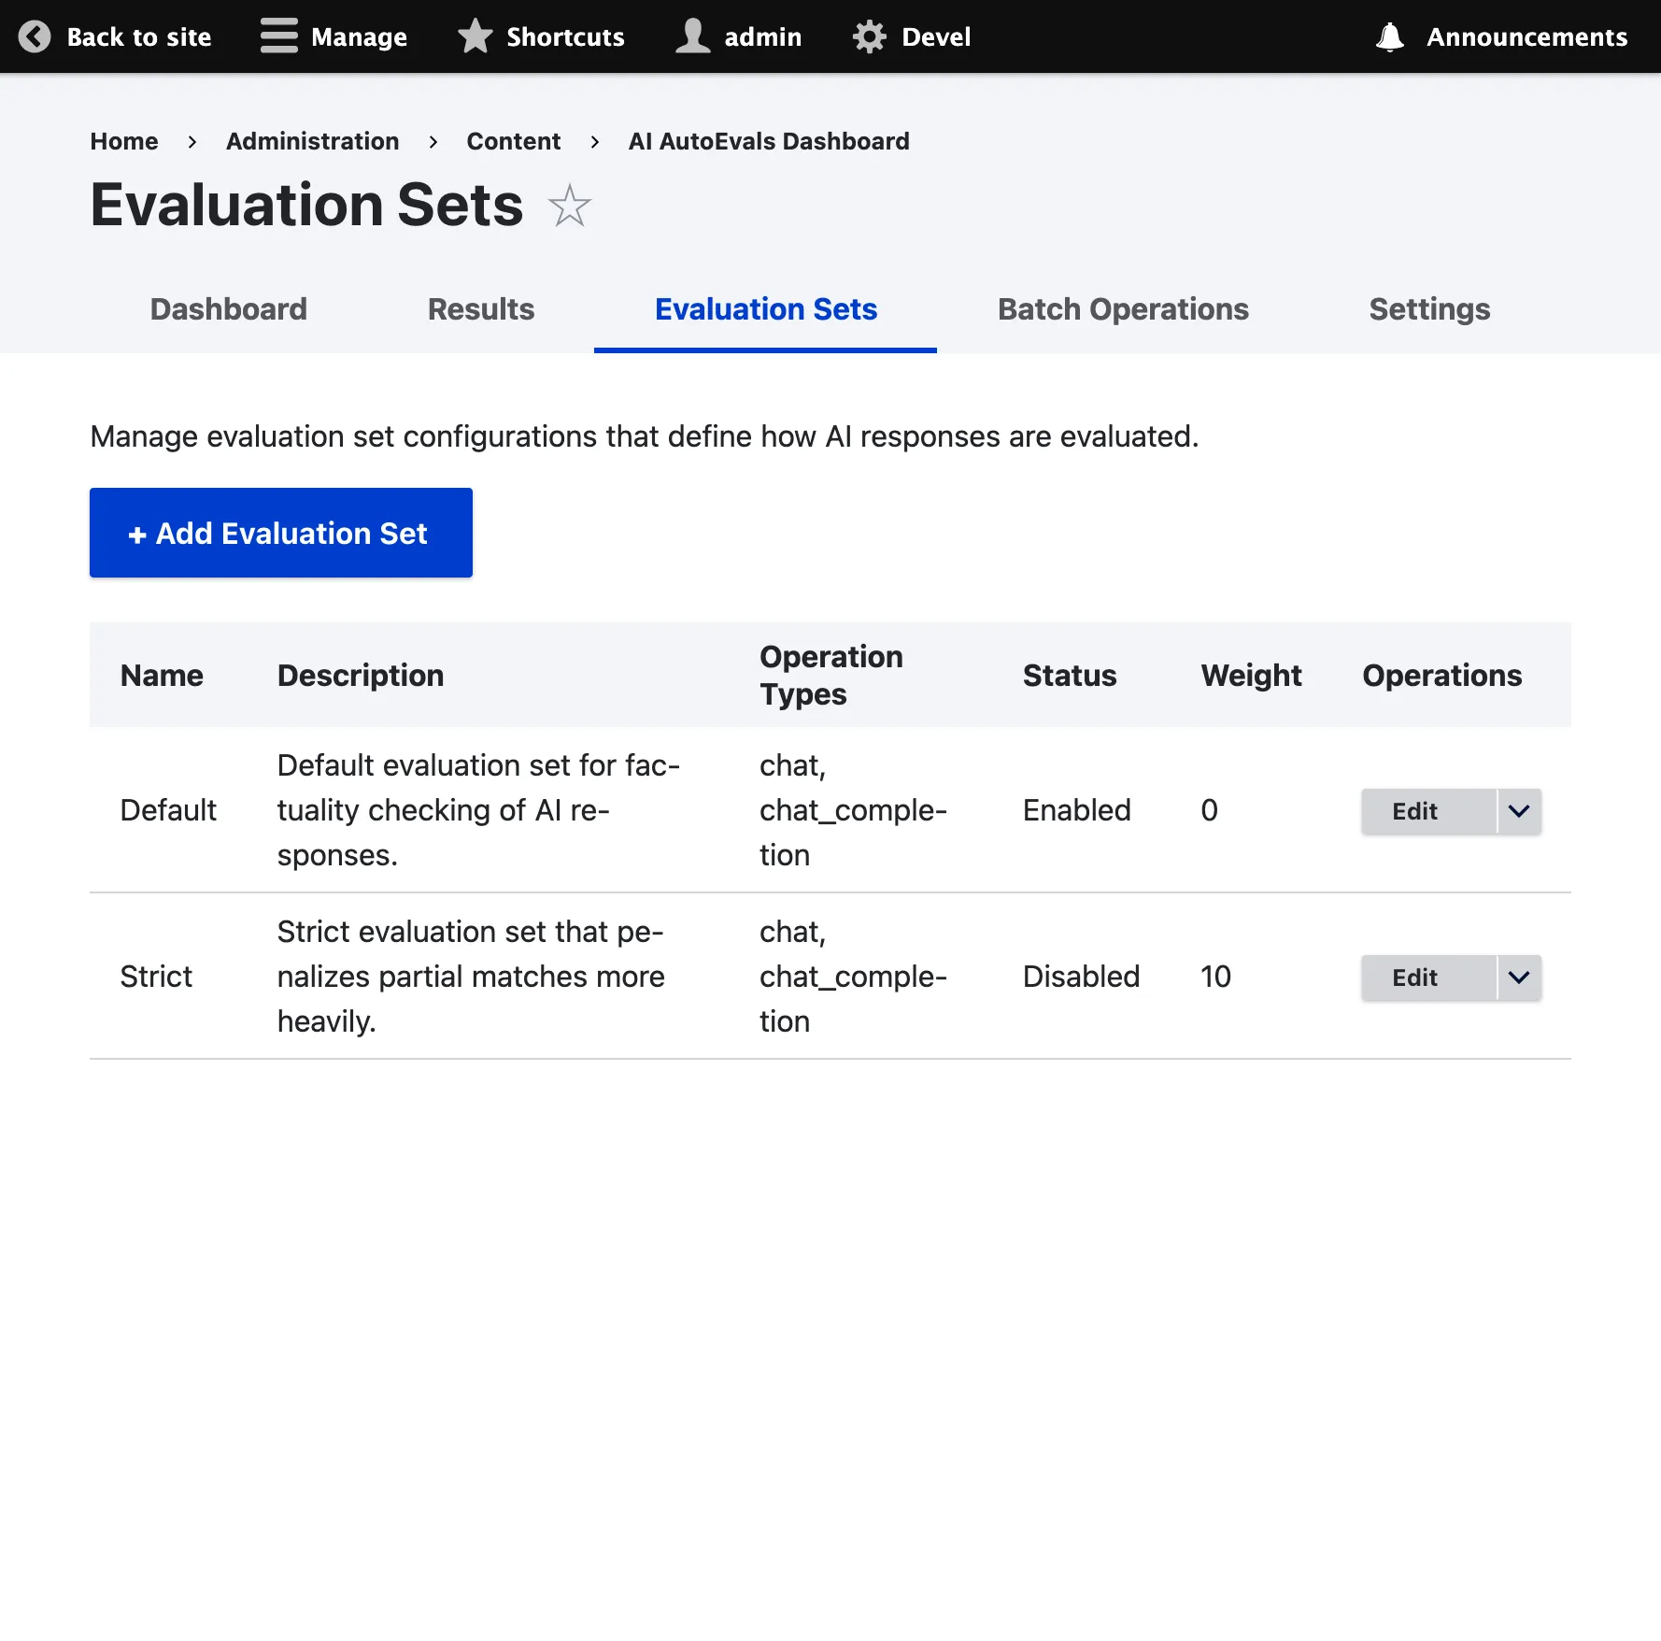Open the Devel gear icon

click(868, 36)
